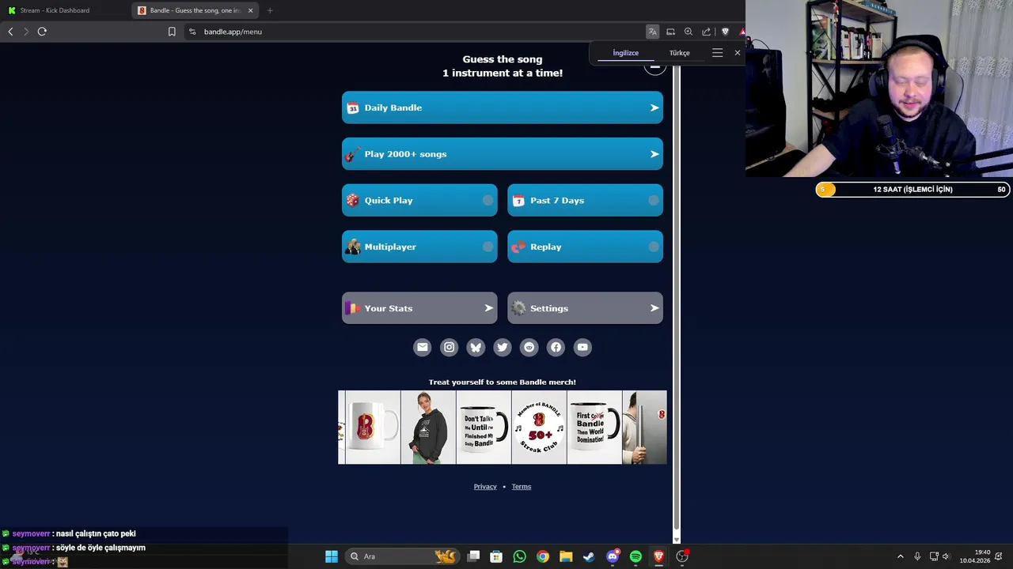Open Bandle's Facebook page
The width and height of the screenshot is (1013, 569).
[x=556, y=347]
